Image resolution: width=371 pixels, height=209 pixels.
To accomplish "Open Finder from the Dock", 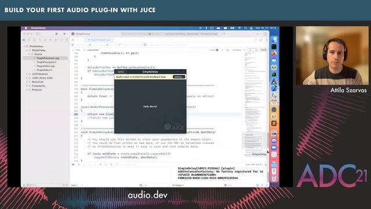I will coord(274,39).
